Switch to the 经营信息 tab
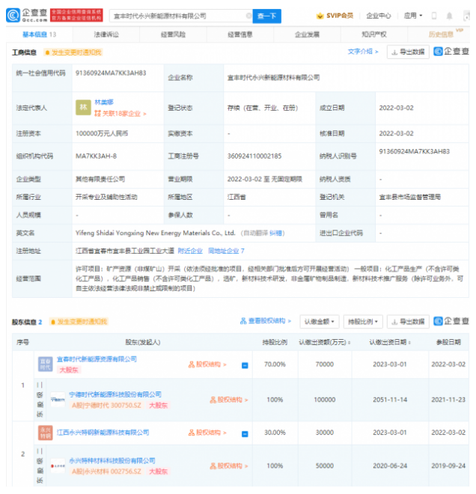This screenshot has width=476, height=494. 240,34
